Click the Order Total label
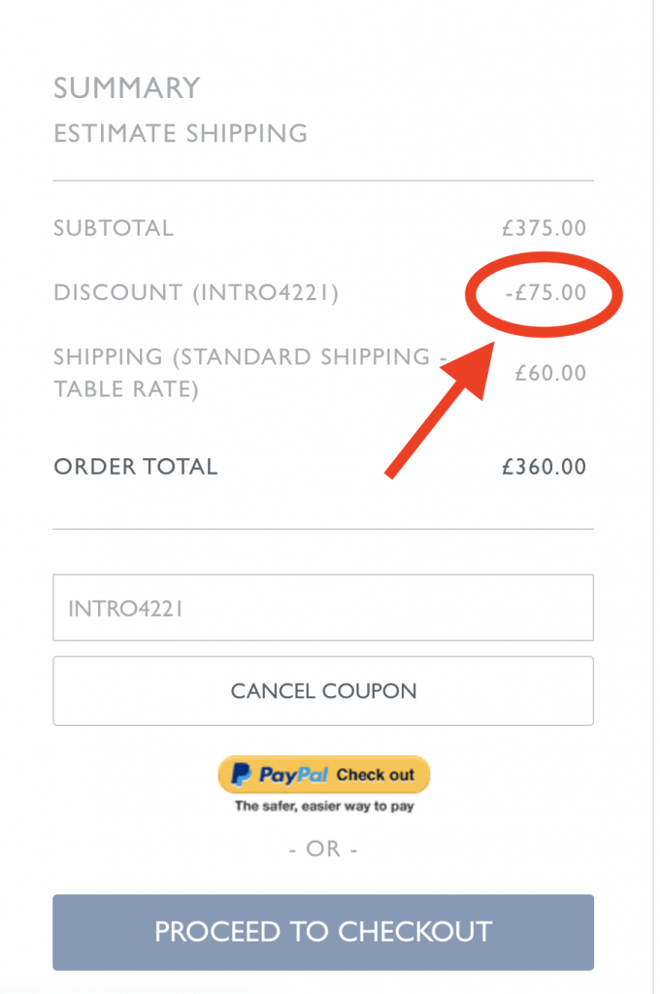660x994 pixels. tap(136, 467)
